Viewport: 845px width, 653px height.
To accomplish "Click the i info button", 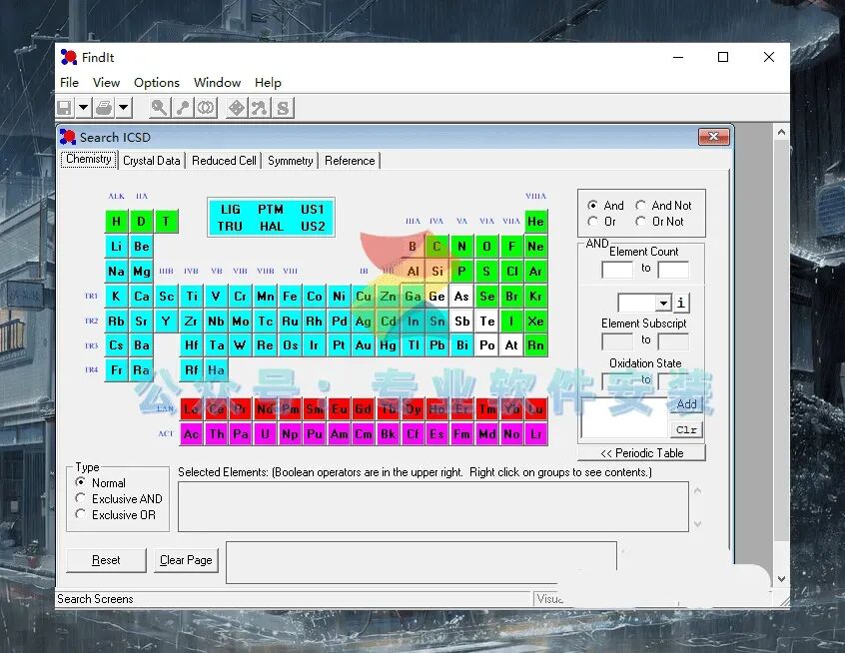I will coord(681,303).
